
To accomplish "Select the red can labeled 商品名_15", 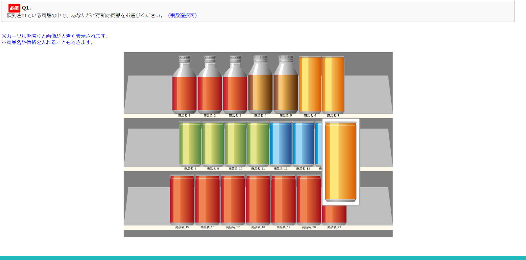I will pyautogui.click(x=182, y=199).
